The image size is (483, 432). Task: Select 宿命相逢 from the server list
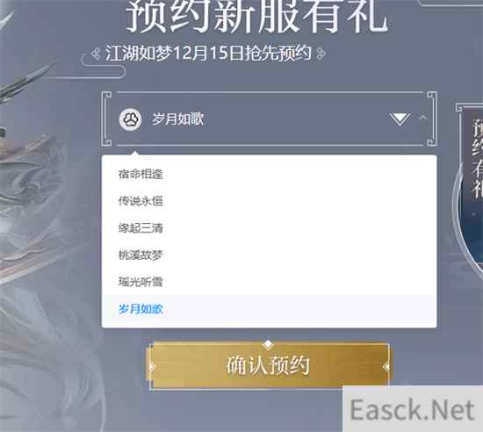click(269, 174)
